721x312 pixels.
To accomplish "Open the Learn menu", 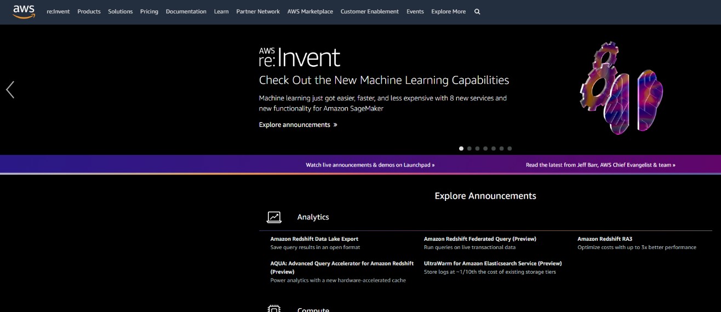I will tap(221, 11).
